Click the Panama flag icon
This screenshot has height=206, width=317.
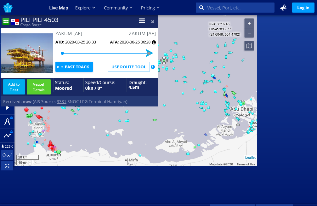[15, 22]
